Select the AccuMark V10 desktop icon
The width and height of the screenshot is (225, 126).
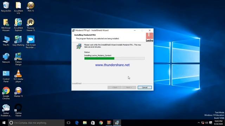pyautogui.click(x=18, y=8)
